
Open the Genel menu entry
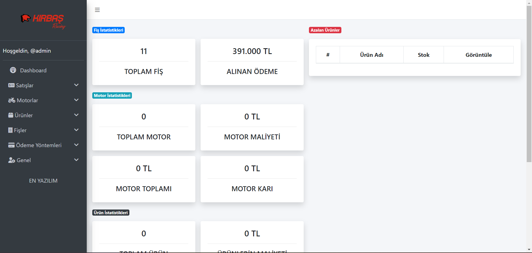pos(24,160)
